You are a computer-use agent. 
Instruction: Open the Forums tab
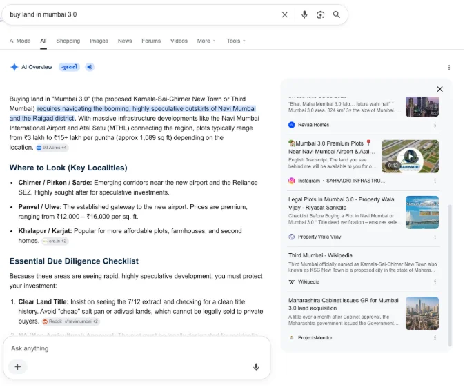coord(151,41)
